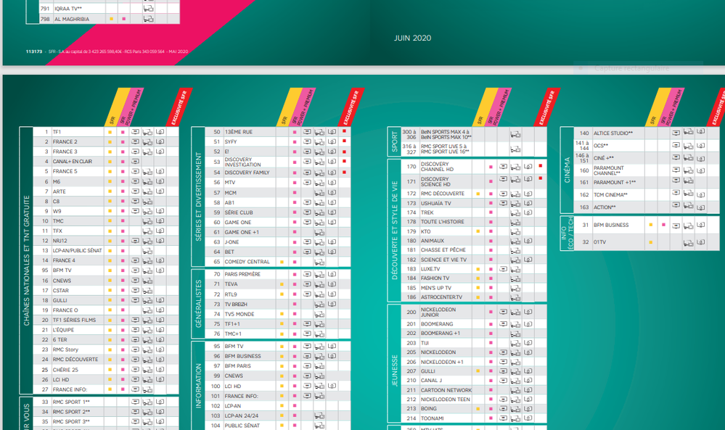
Task: Click the JUIN 2020 date text
Action: (x=412, y=38)
